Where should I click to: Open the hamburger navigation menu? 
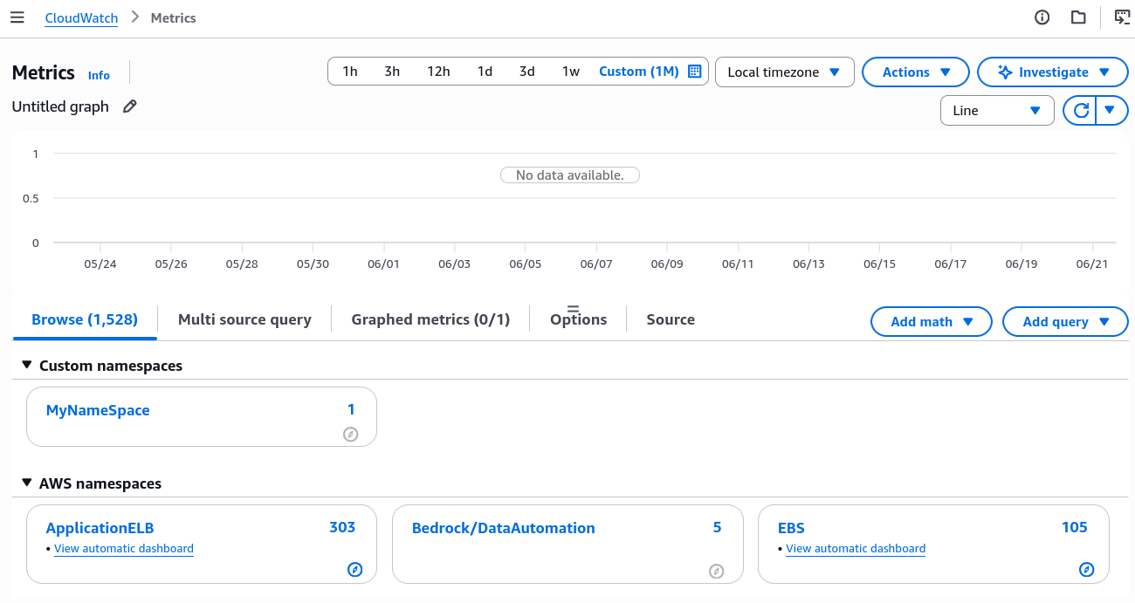(17, 17)
